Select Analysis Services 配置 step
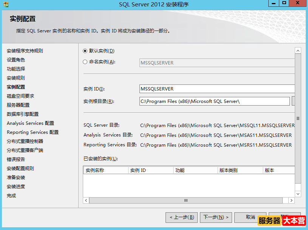The width and height of the screenshot is (308, 230). pos(31,123)
